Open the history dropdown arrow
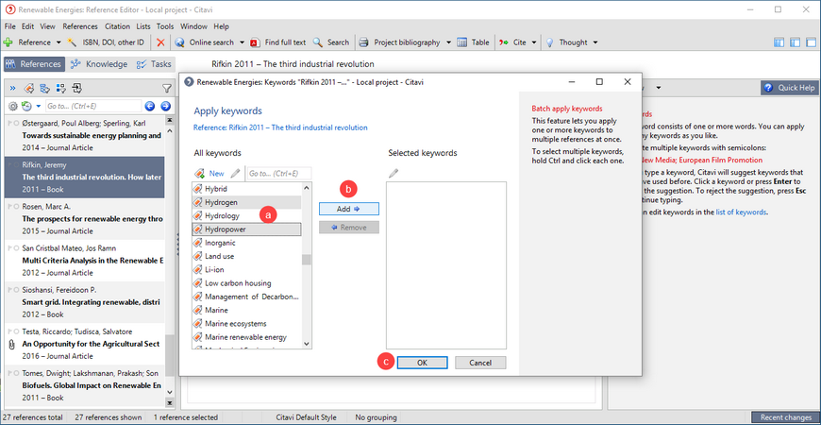This screenshot has width=821, height=425. tap(39, 107)
